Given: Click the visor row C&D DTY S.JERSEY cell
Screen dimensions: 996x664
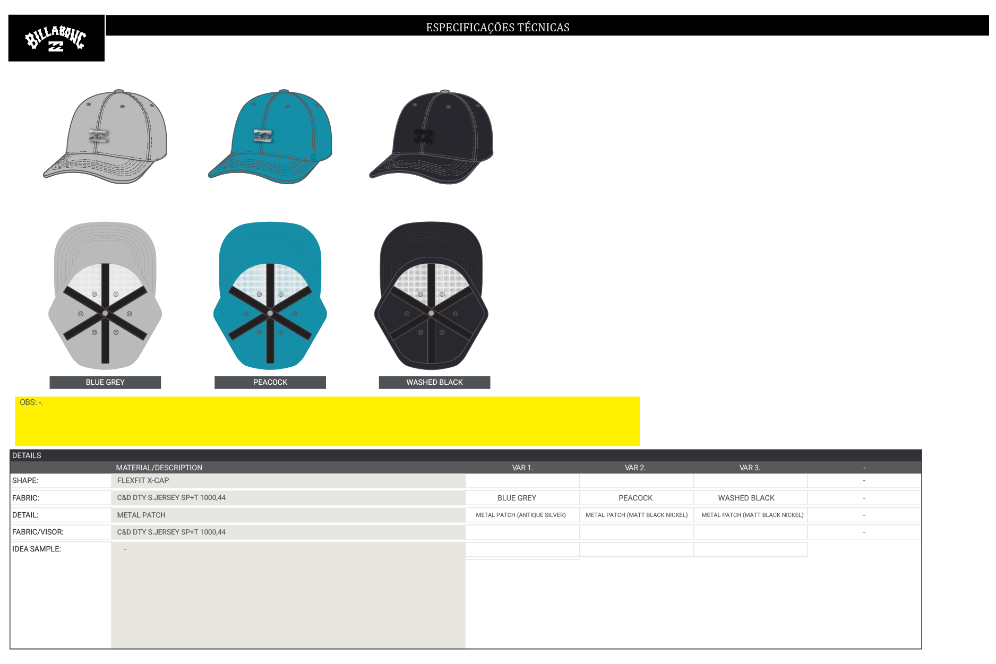Looking at the screenshot, I should coord(288,532).
